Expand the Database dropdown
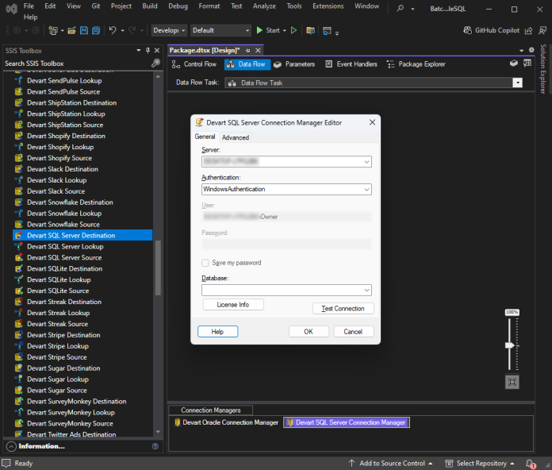The height and width of the screenshot is (470, 552). click(366, 290)
